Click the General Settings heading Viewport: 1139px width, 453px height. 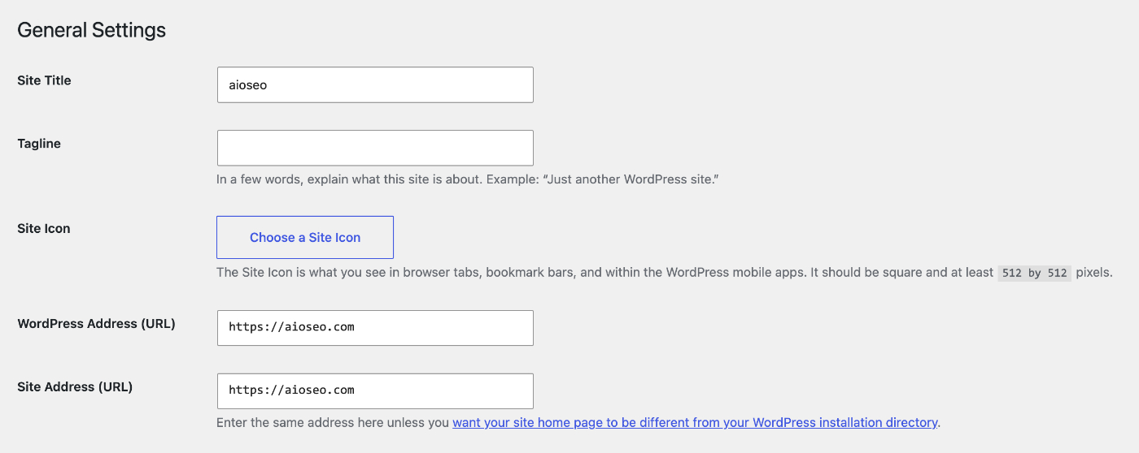91,30
